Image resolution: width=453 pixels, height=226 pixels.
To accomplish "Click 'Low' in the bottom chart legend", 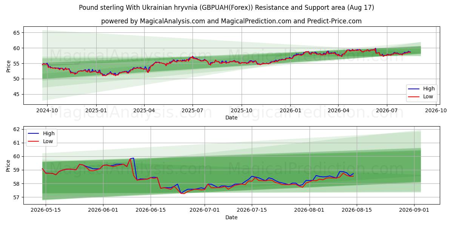I will (x=48, y=141).
